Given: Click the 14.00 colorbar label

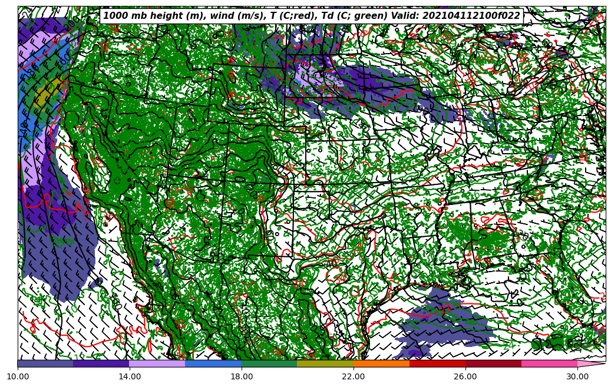Looking at the screenshot, I should (130, 376).
